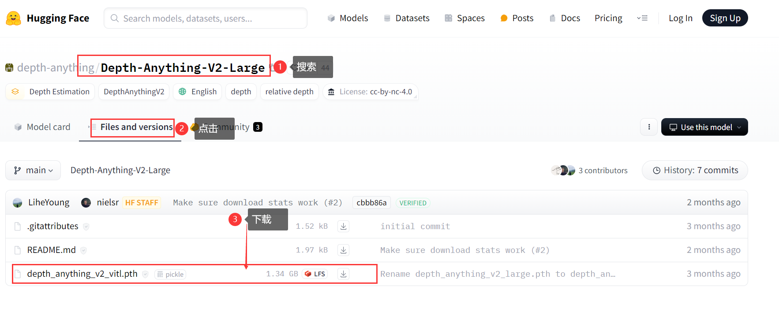This screenshot has width=779, height=323.
Task: Click the VERIFIED commit badge
Action: [413, 203]
